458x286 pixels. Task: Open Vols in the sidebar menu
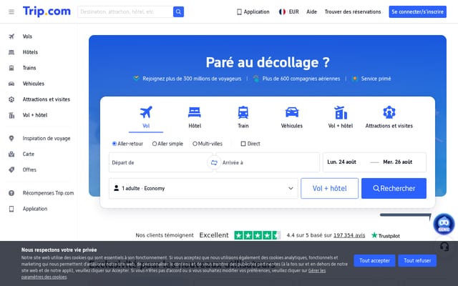click(27, 36)
